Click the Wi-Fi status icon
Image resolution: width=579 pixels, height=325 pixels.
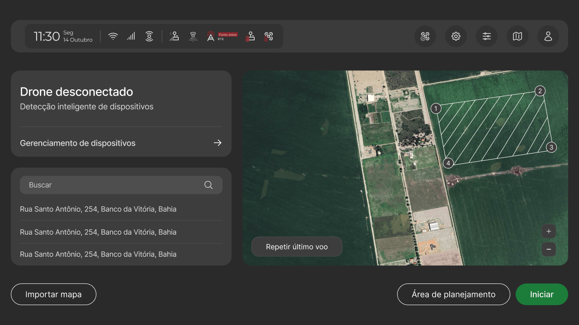[113, 37]
